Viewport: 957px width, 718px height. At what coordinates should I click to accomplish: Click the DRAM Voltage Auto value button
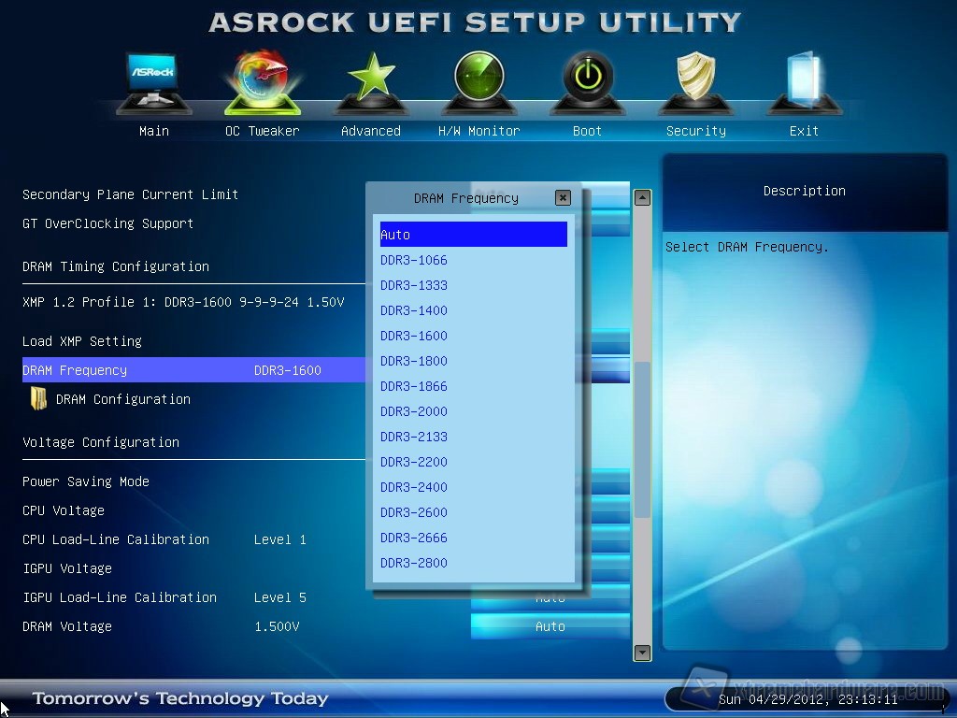click(550, 626)
